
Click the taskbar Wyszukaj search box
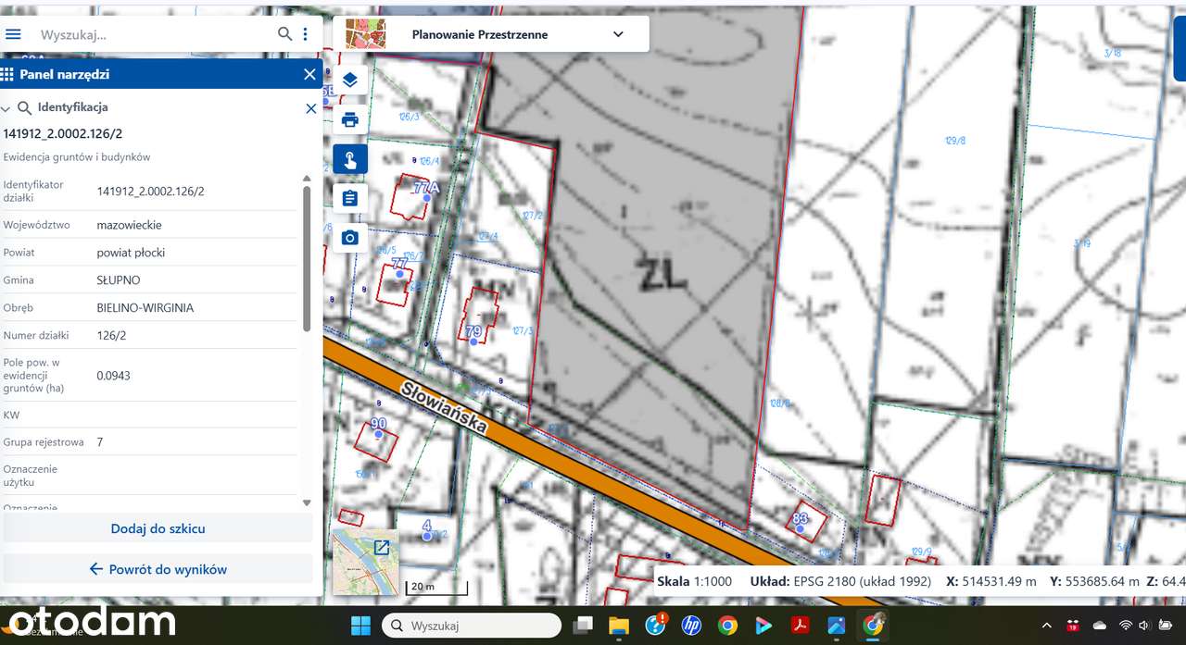(x=471, y=626)
